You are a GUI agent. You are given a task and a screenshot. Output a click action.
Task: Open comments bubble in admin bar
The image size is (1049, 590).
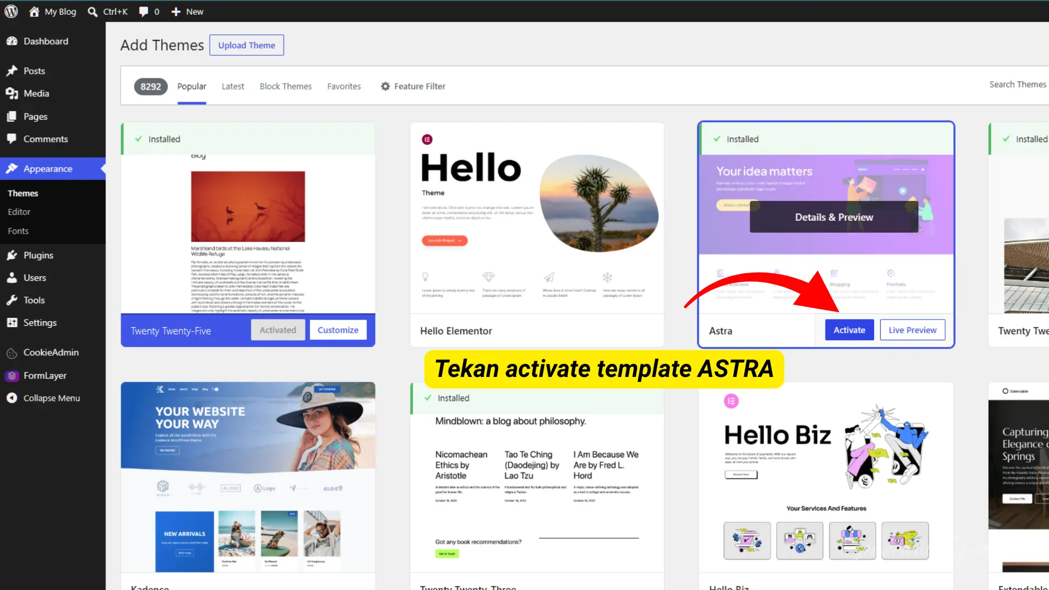point(144,11)
